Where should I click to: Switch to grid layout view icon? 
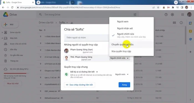(174, 23)
